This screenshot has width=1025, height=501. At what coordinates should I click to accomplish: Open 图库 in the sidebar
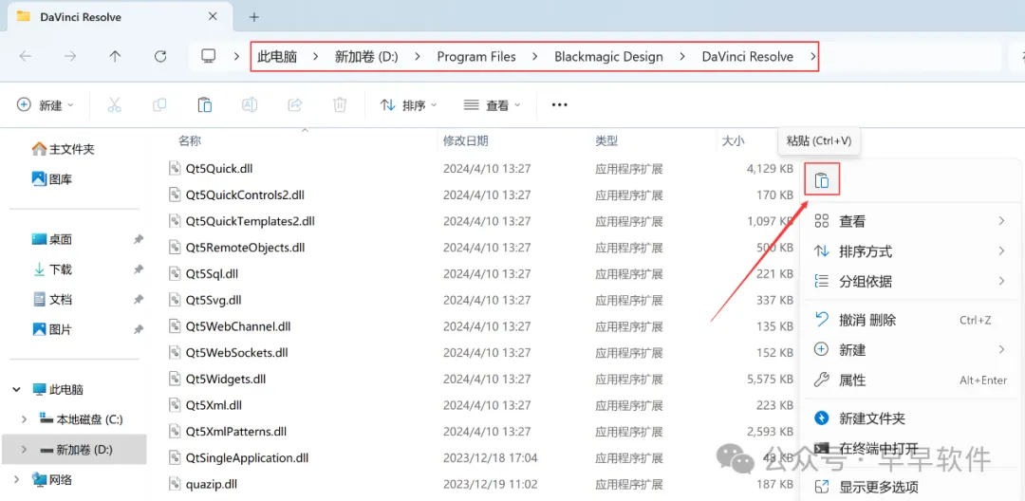51,179
